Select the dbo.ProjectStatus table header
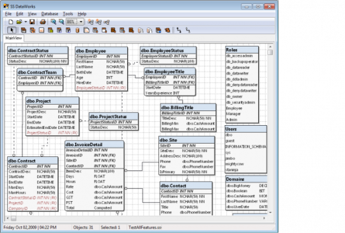 coord(114,116)
